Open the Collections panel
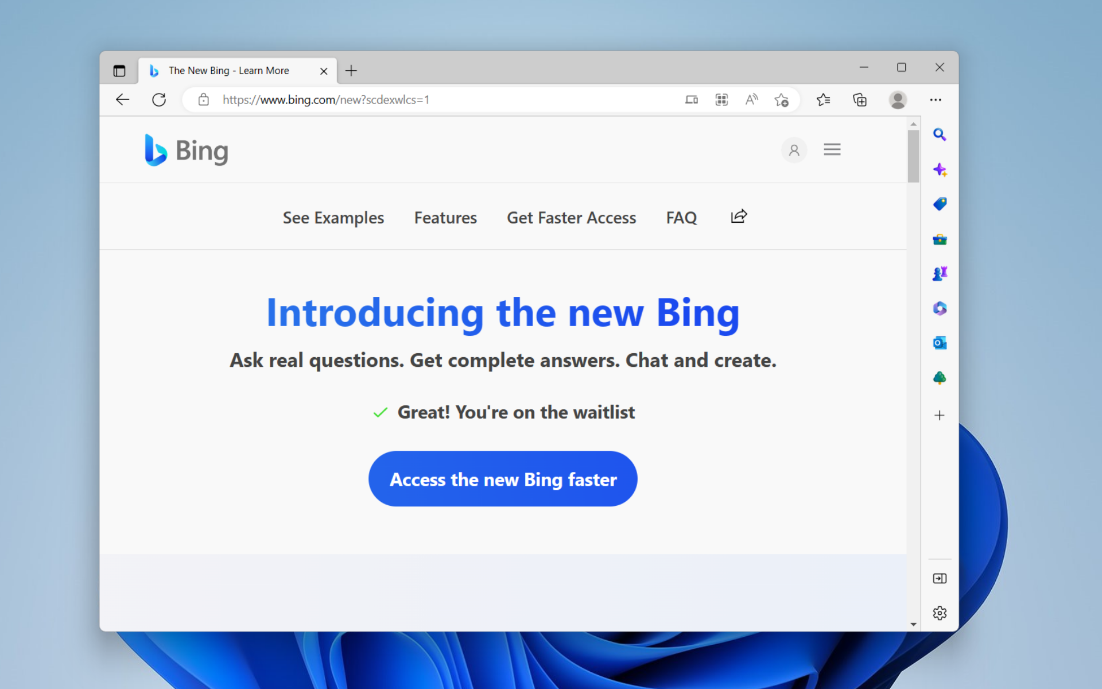1102x689 pixels. [x=859, y=100]
